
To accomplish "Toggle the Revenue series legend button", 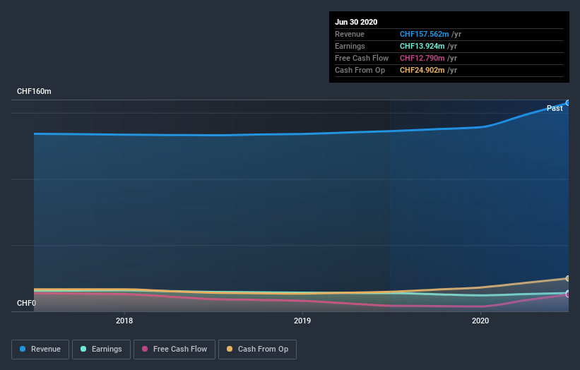I will pos(40,350).
